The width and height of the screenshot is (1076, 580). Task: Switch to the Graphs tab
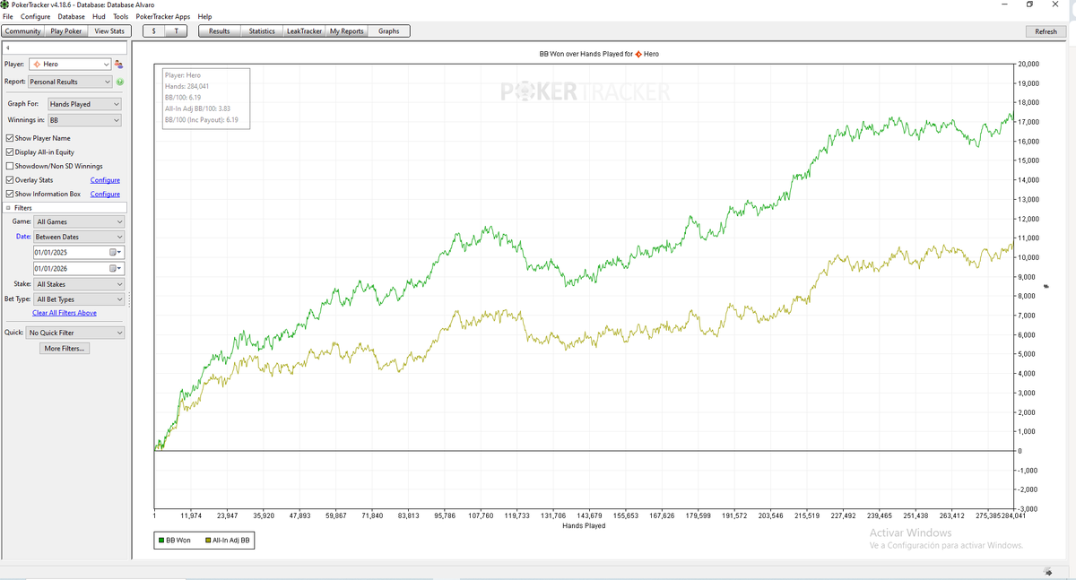coord(389,31)
